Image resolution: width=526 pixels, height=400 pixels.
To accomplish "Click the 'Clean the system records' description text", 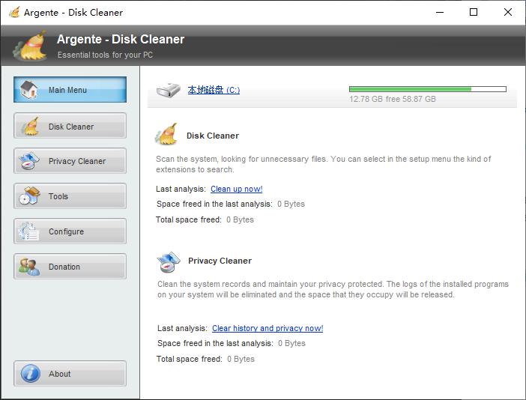I will [333, 289].
